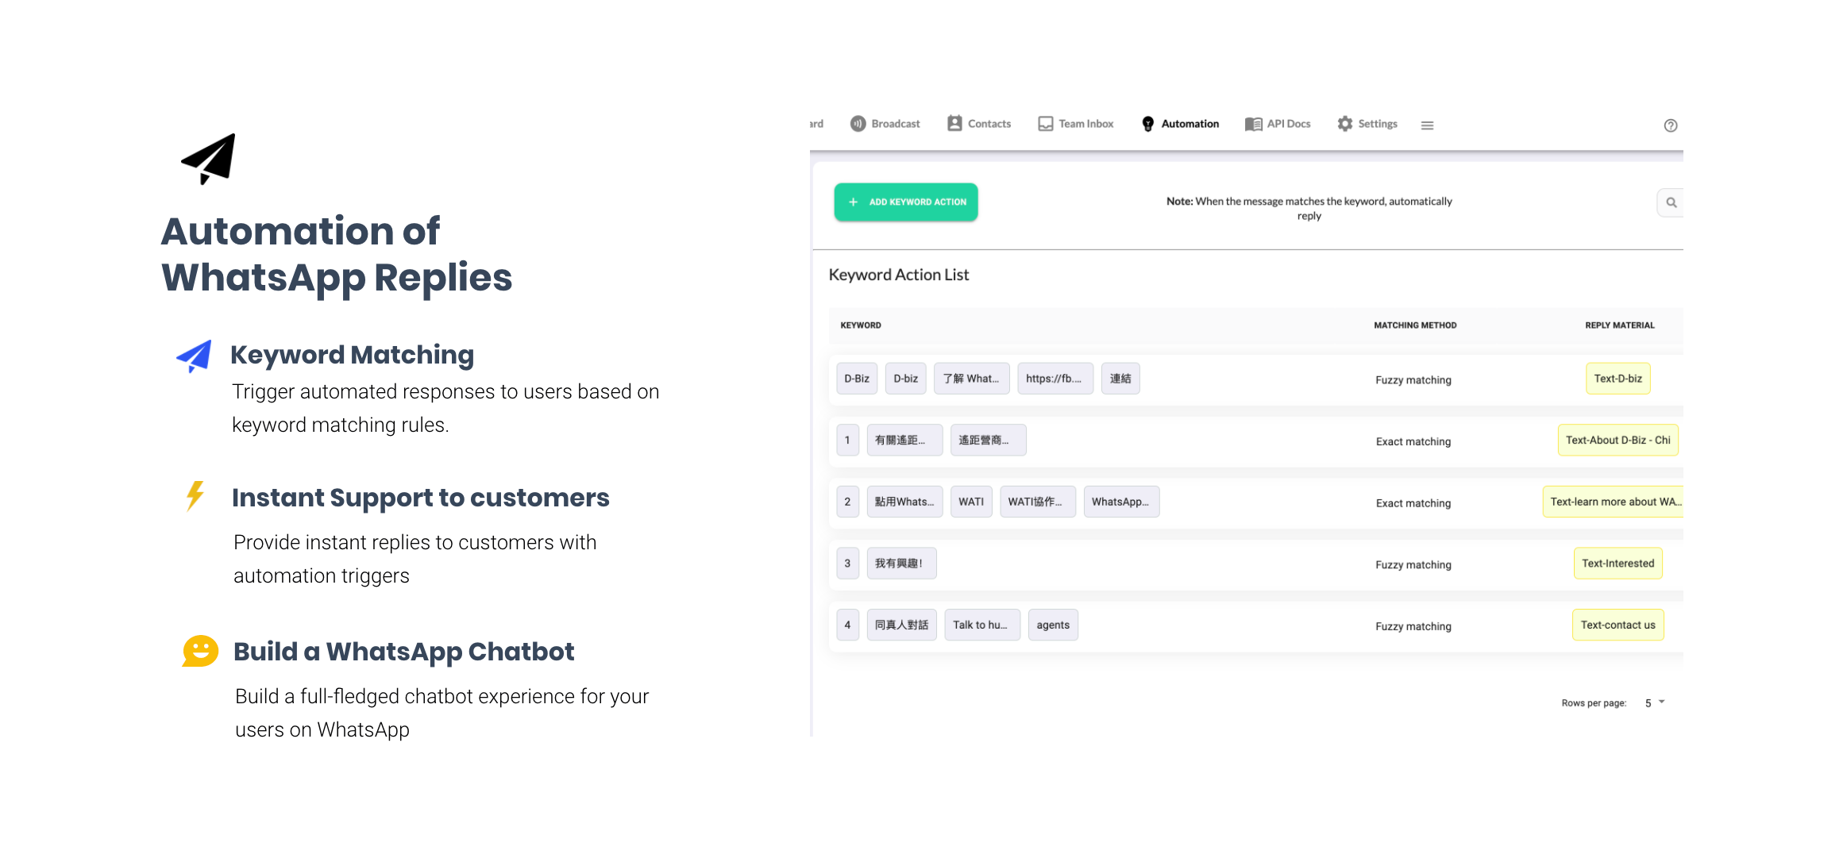Click the D-Biz keyword chip
1847x862 pixels.
click(x=857, y=379)
